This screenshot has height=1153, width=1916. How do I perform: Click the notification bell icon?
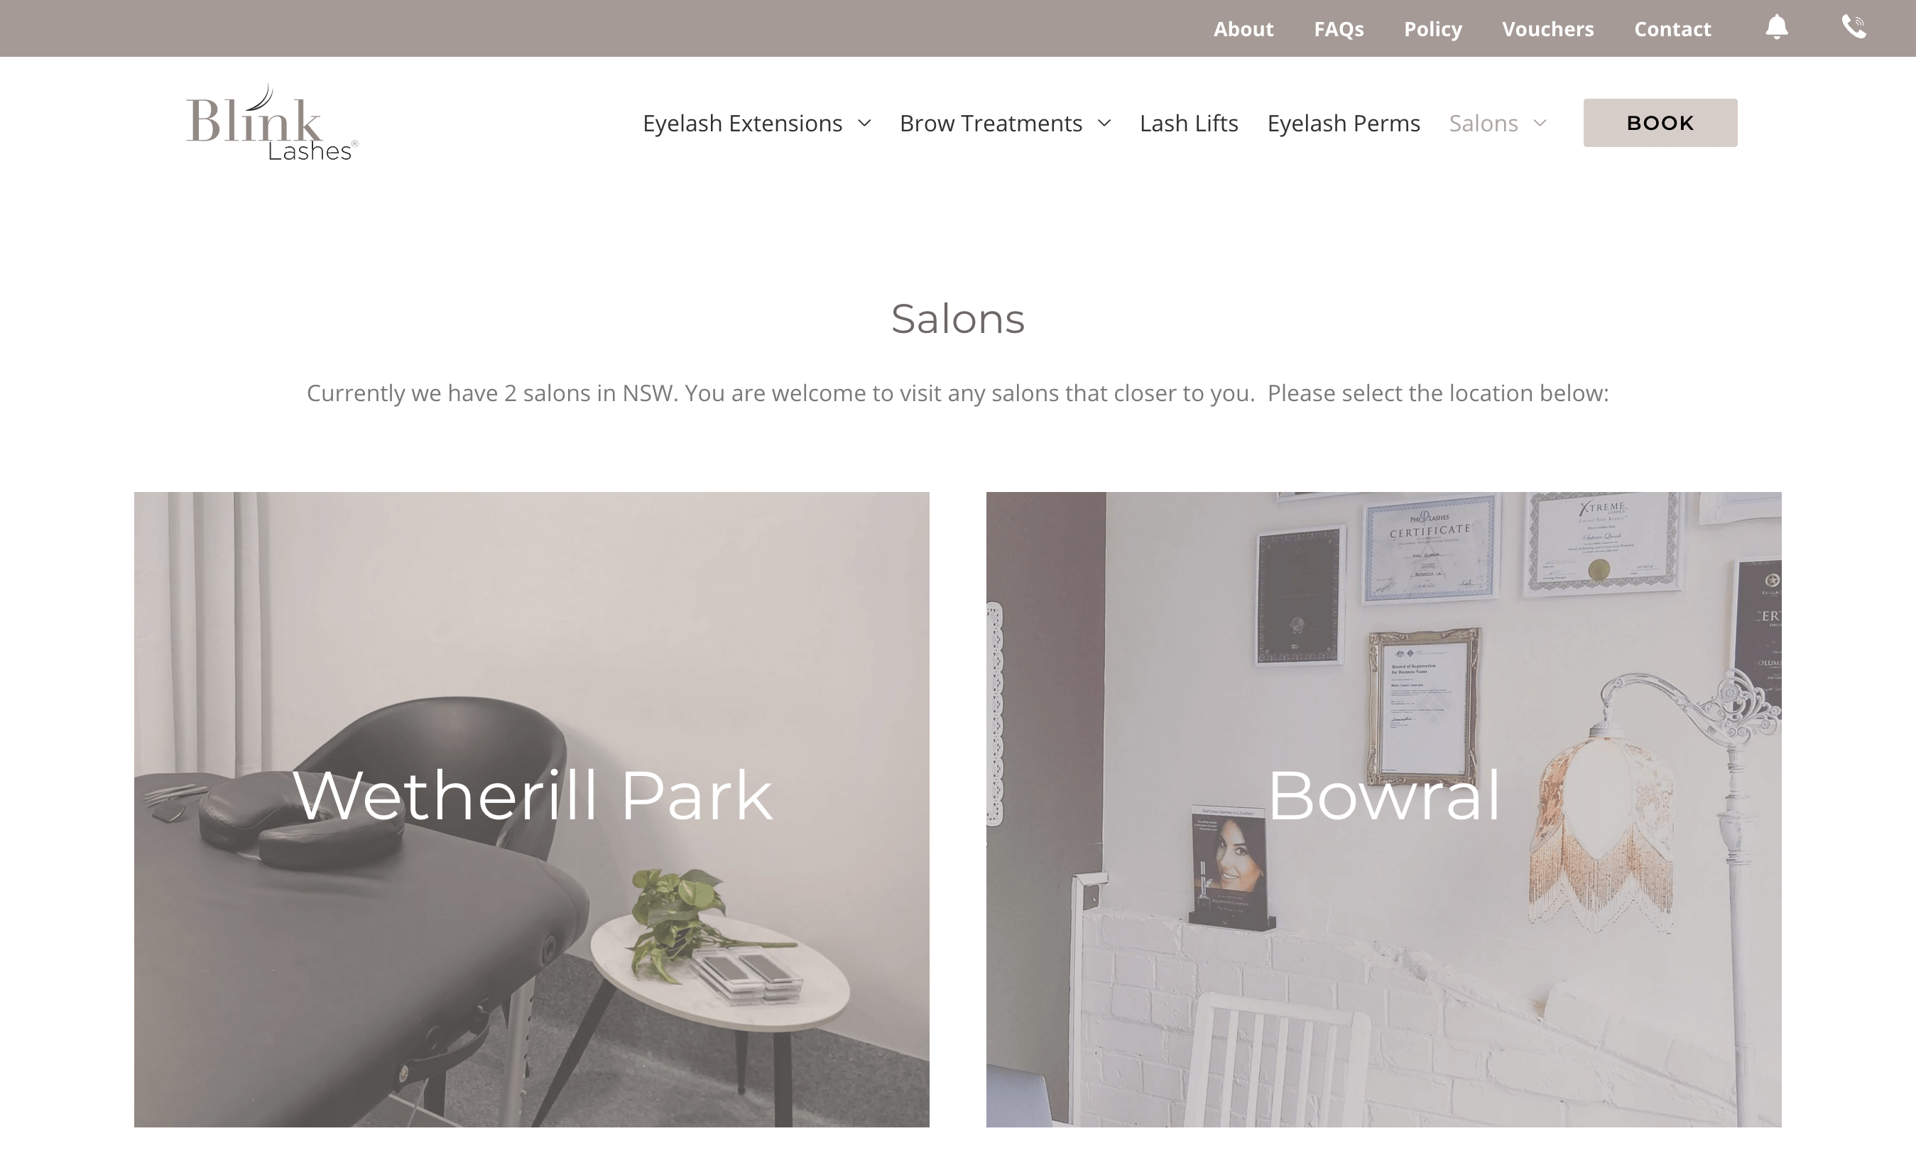(x=1777, y=27)
